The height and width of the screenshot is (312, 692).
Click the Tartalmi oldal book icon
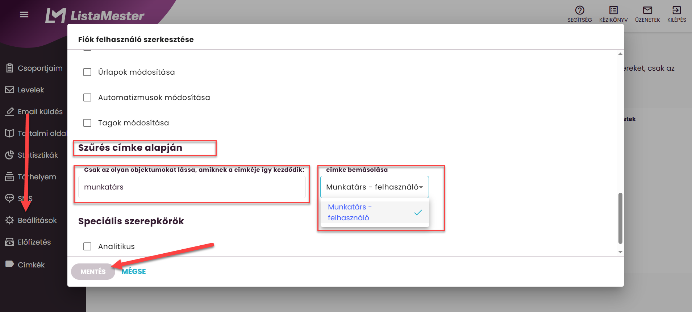[x=10, y=133]
